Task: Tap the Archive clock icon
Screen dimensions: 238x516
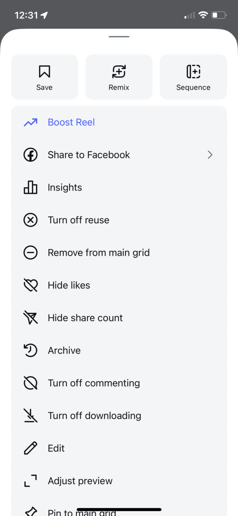Action: coord(31,351)
